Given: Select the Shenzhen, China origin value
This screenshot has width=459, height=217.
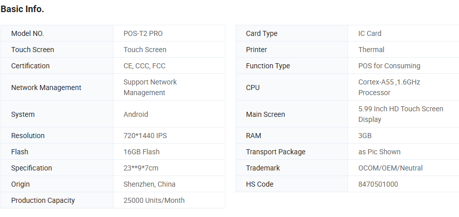Looking at the screenshot, I should 149,184.
